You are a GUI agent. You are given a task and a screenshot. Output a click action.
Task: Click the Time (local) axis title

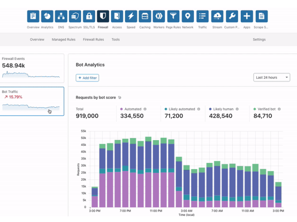186,215
